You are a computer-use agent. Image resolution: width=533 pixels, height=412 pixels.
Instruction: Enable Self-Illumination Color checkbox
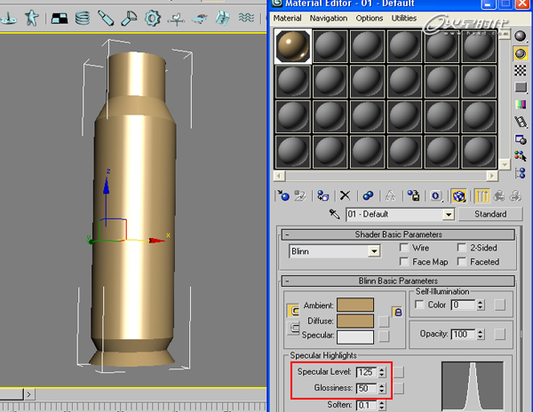tap(420, 305)
